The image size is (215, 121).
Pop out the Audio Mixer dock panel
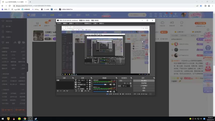pyautogui.click(x=116, y=78)
